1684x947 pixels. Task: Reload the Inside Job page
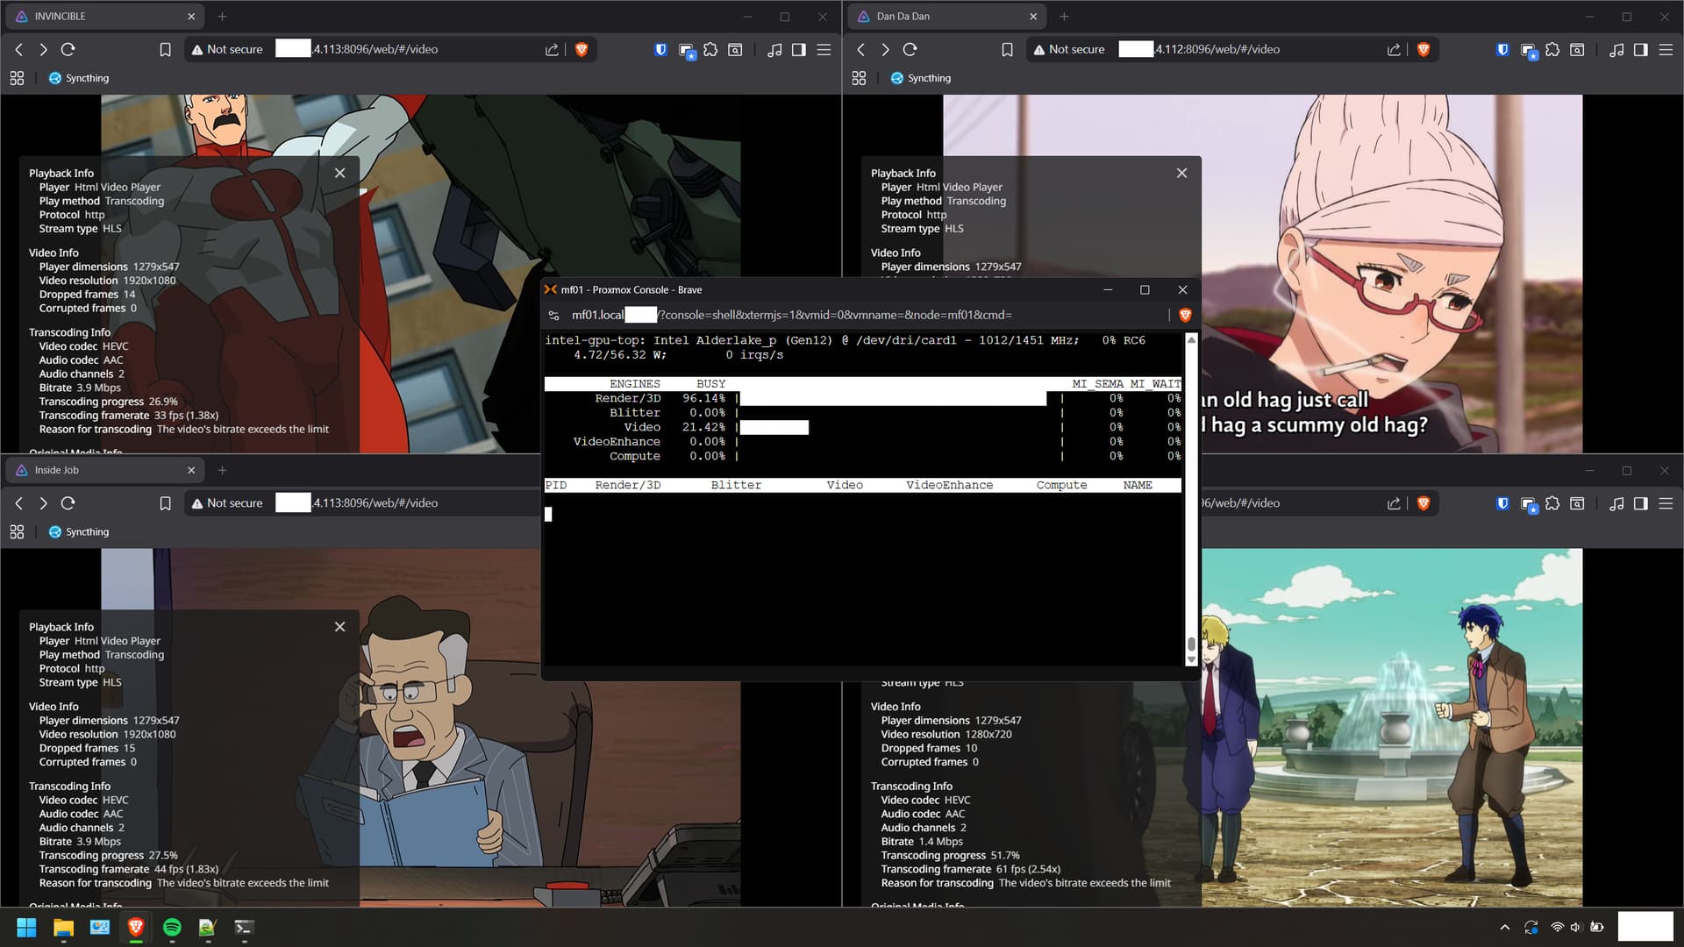(x=68, y=503)
